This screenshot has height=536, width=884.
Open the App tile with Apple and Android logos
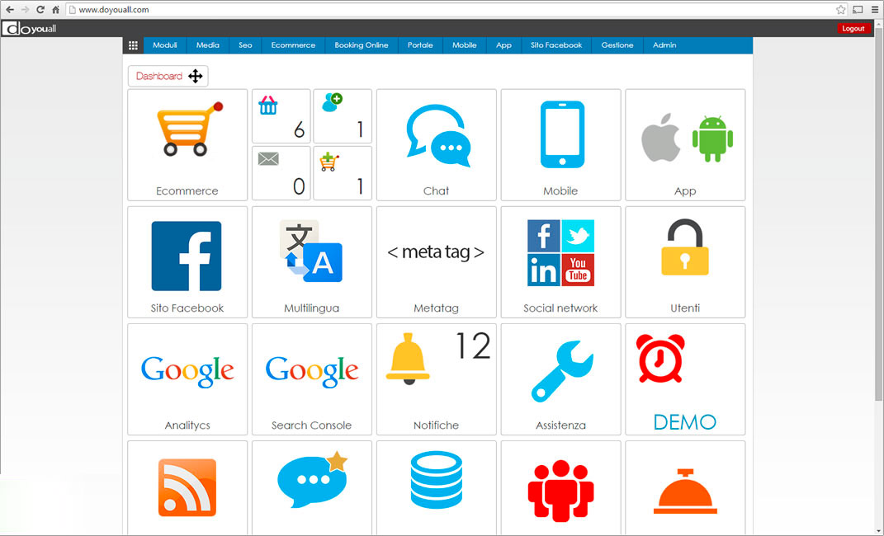(x=685, y=144)
